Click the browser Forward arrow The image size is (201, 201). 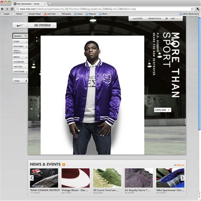(x=7, y=9)
